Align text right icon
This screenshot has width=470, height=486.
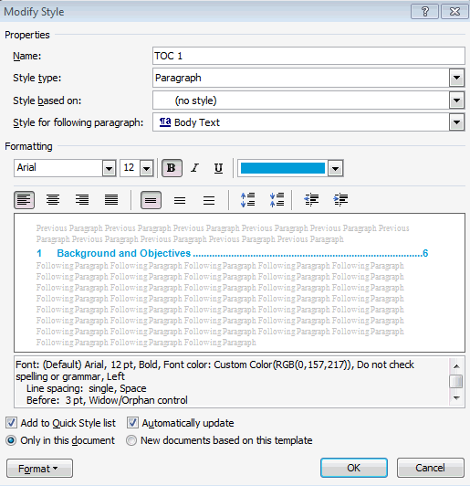tap(82, 200)
